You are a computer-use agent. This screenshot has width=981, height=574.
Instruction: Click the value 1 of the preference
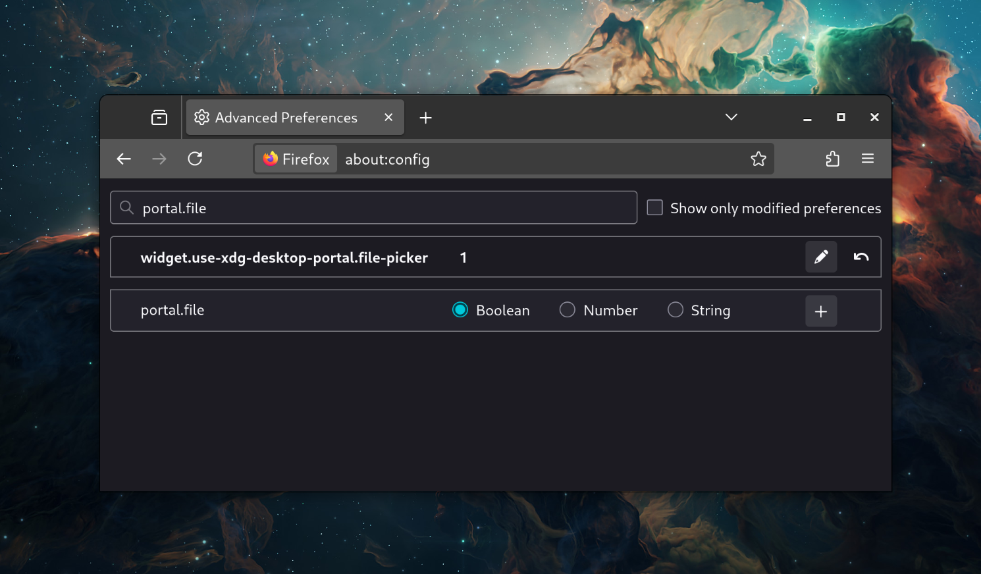point(464,257)
